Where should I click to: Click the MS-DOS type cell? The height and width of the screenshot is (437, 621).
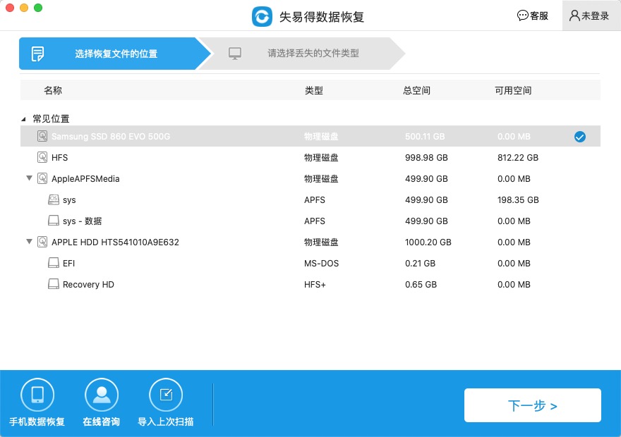click(x=321, y=264)
